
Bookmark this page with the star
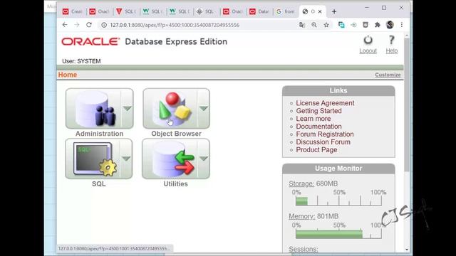pyautogui.click(x=326, y=26)
